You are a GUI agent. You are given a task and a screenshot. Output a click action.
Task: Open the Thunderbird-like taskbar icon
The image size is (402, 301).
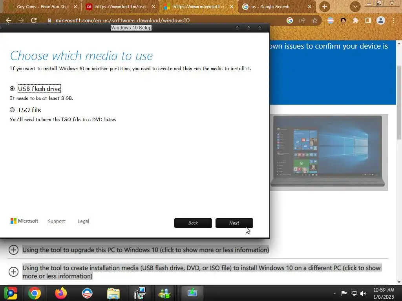click(x=87, y=293)
